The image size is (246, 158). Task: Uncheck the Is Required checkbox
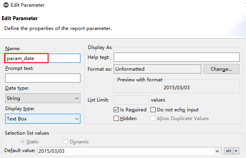coord(116,109)
